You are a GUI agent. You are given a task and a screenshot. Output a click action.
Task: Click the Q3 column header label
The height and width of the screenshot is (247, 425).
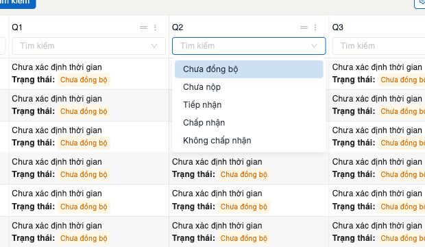[338, 27]
